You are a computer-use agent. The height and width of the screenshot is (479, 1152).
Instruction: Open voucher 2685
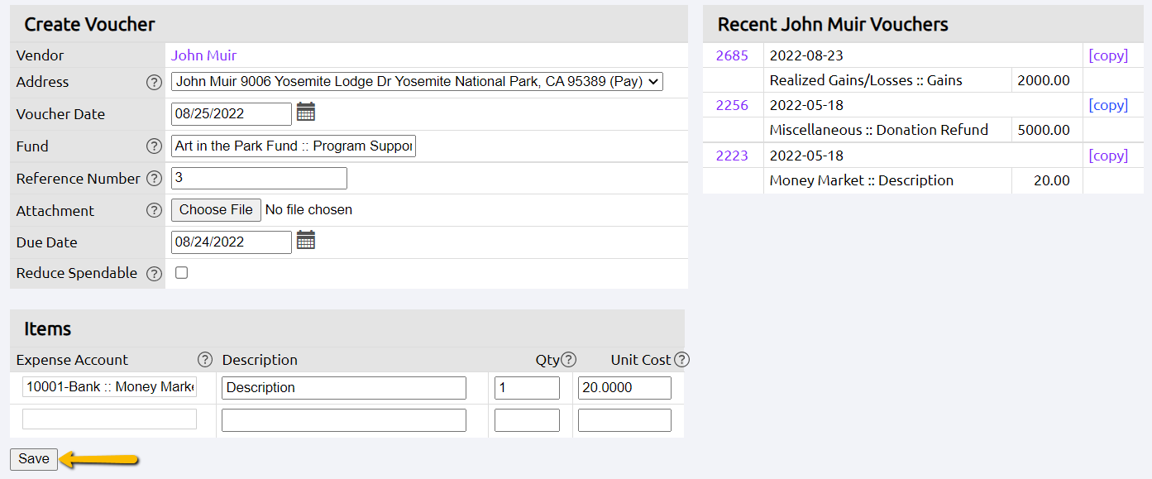[732, 55]
